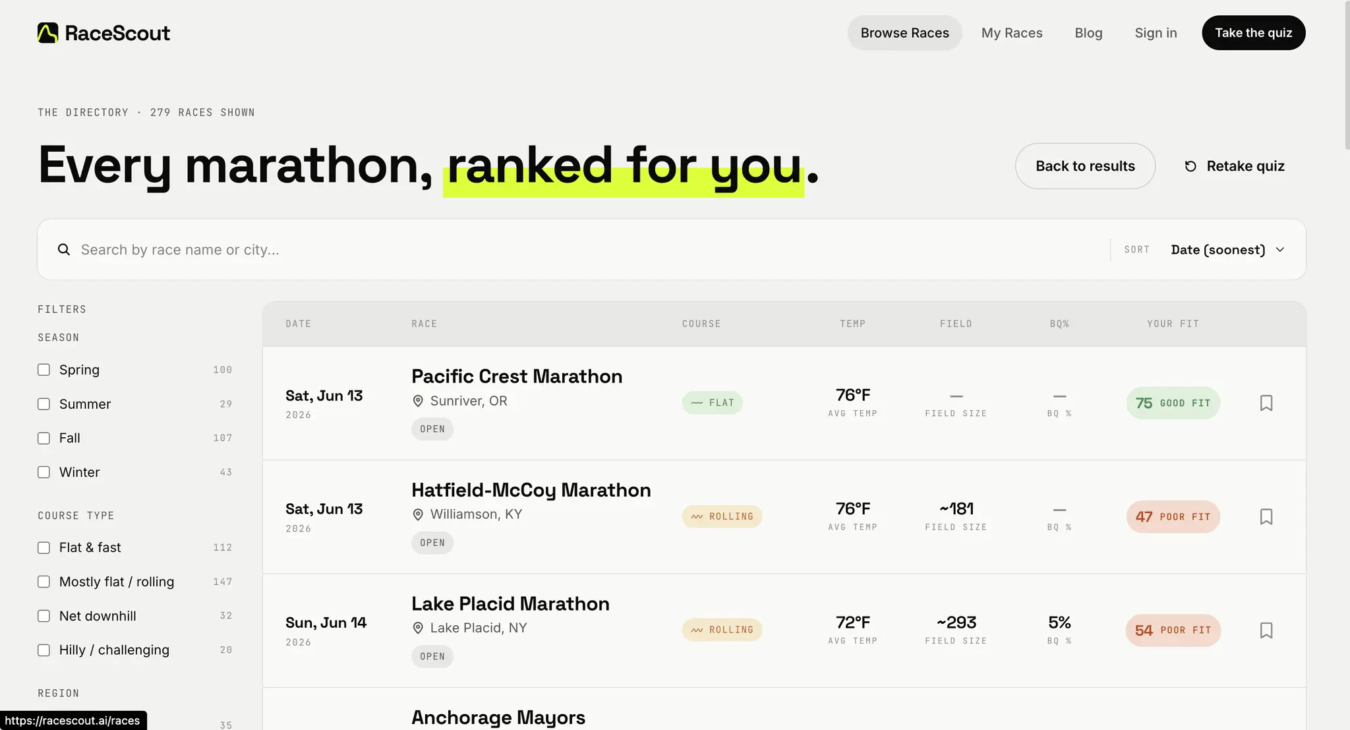Click the ~293 field size value
This screenshot has height=730, width=1350.
pos(956,623)
